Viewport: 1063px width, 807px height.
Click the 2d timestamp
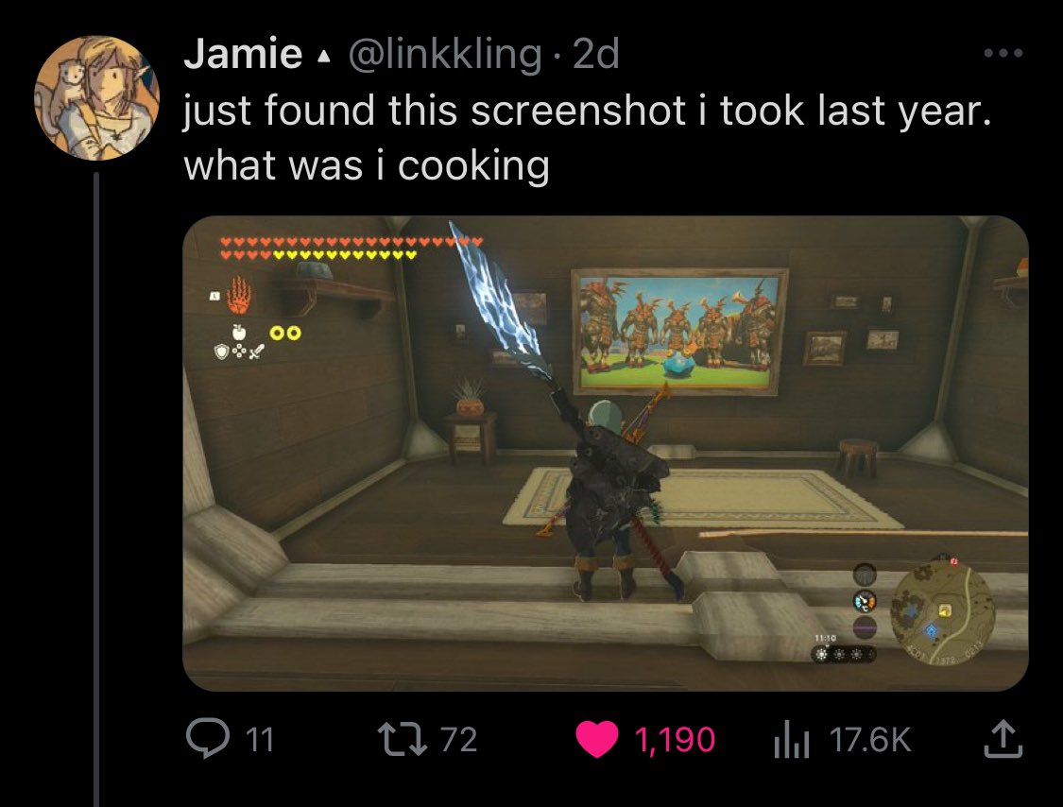[x=596, y=54]
